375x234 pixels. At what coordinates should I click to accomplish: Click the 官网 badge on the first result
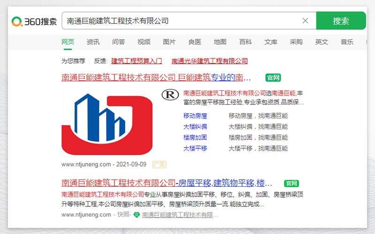pos(273,78)
